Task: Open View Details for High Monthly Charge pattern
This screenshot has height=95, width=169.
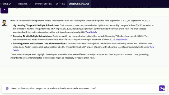Action: click(x=91, y=32)
